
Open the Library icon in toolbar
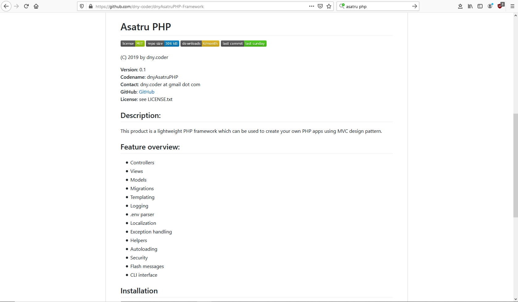[470, 6]
